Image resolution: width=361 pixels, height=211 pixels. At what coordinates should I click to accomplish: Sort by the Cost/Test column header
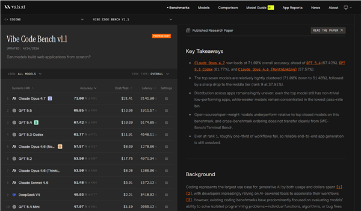[x=123, y=88]
